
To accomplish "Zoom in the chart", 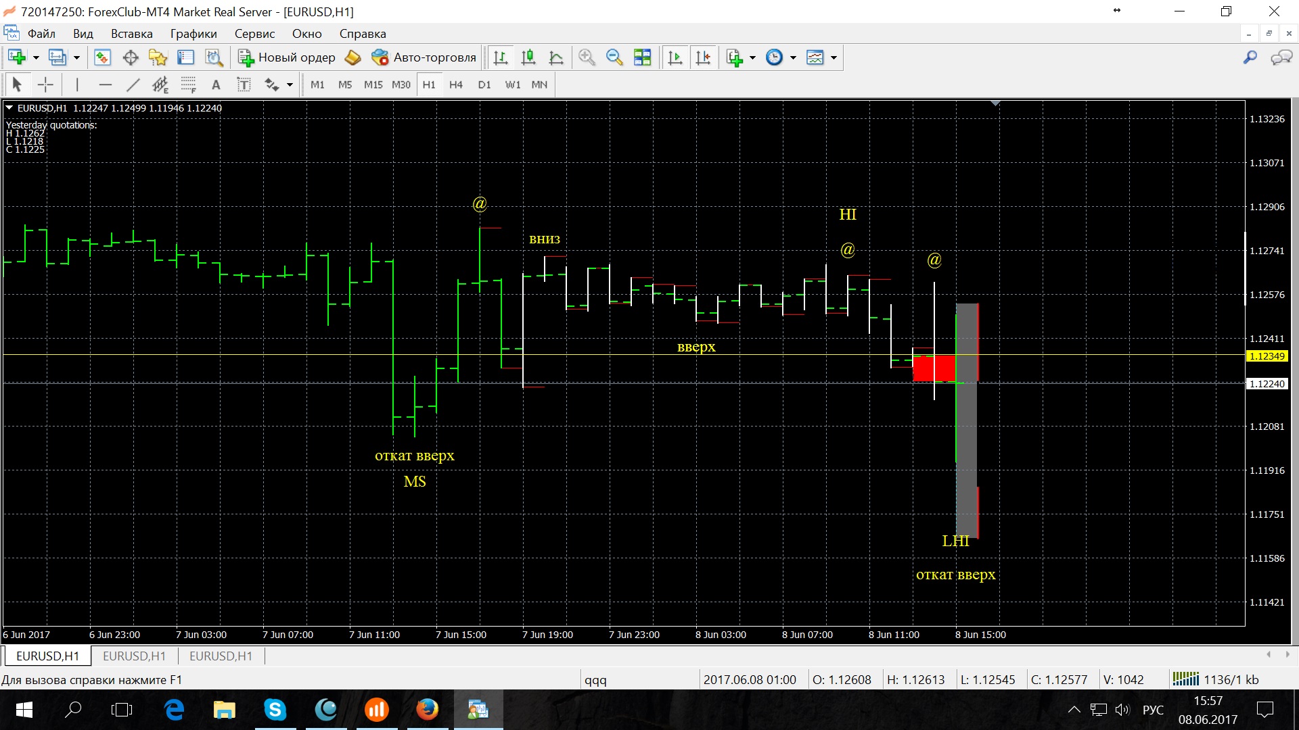I will (x=587, y=57).
